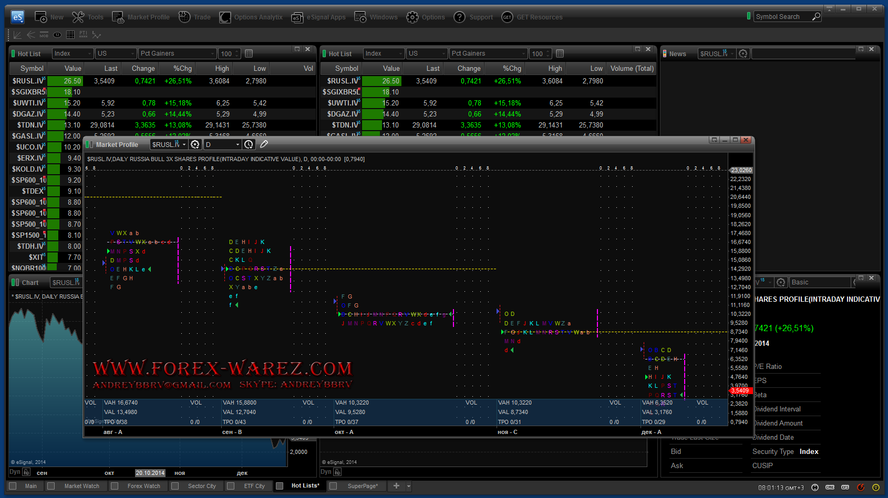Open time template clock icon in Market Profile
The image size is (888, 498).
pyautogui.click(x=249, y=144)
